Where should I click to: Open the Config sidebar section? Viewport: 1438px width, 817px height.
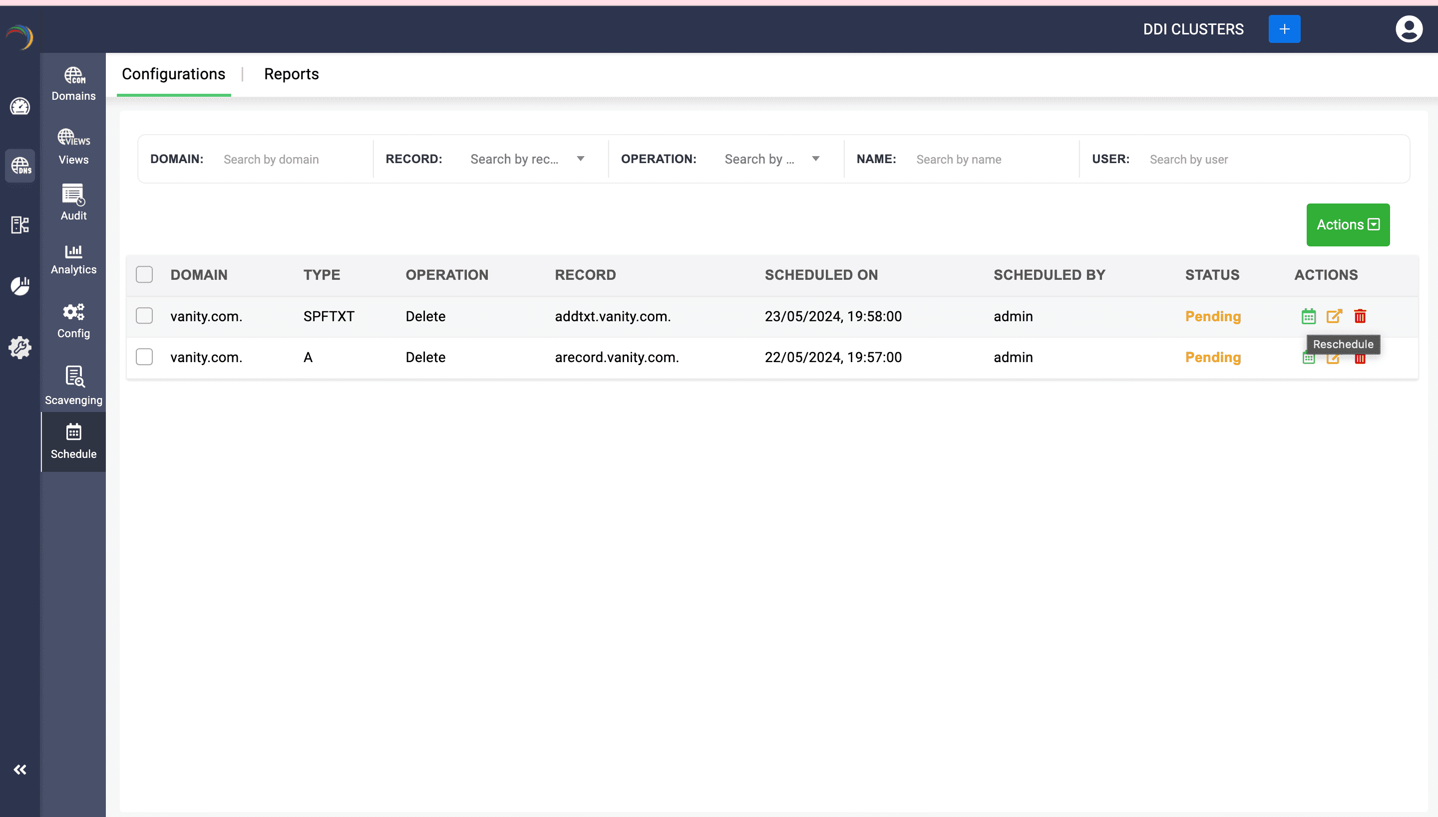73,321
